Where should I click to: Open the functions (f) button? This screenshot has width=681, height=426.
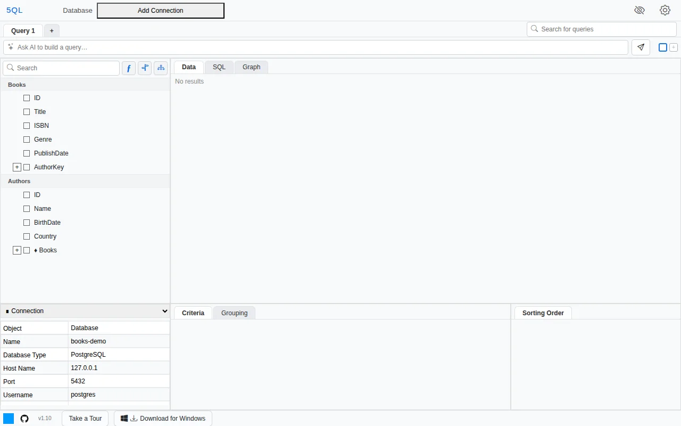(x=129, y=68)
